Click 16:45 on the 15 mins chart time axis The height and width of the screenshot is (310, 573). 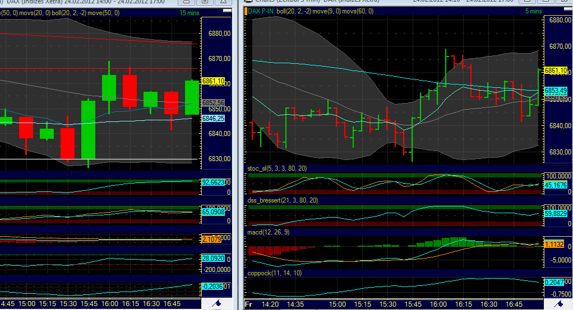click(x=172, y=304)
